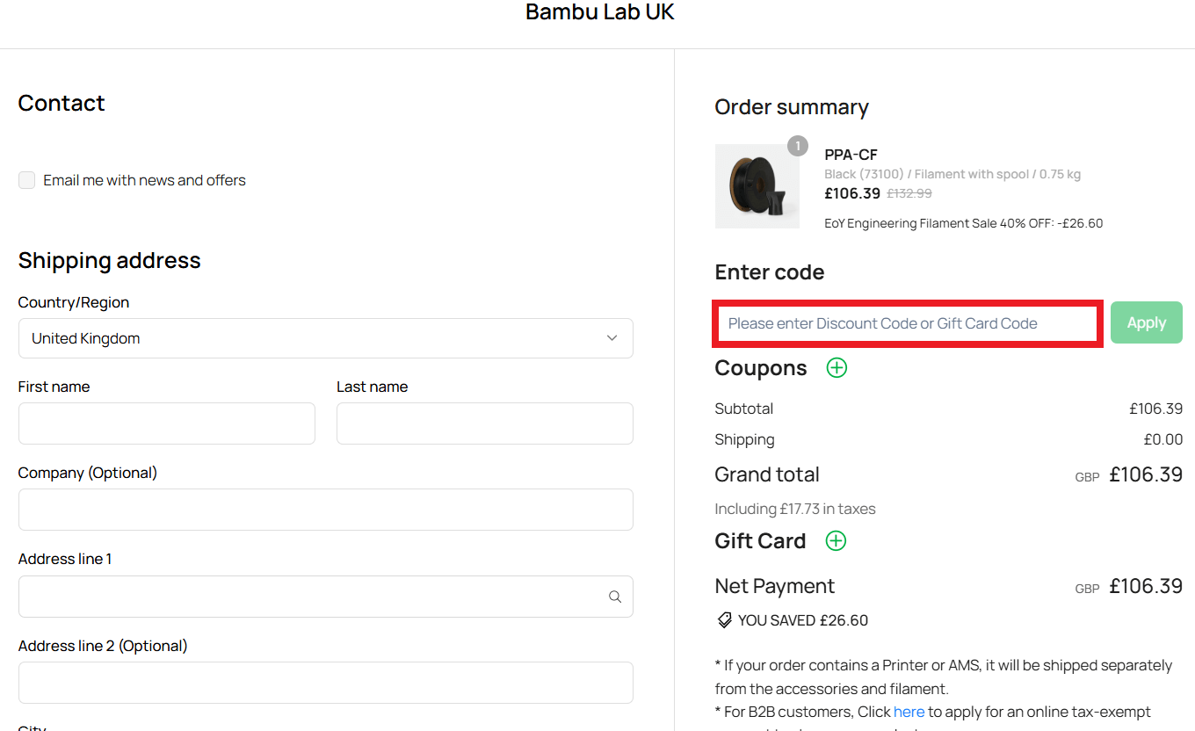Screen dimensions: 1195x731
Task: Click the First name input field
Action: tap(166, 423)
